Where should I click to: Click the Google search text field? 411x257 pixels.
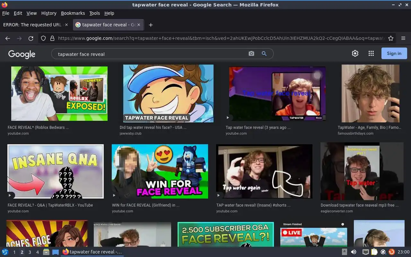coord(151,54)
